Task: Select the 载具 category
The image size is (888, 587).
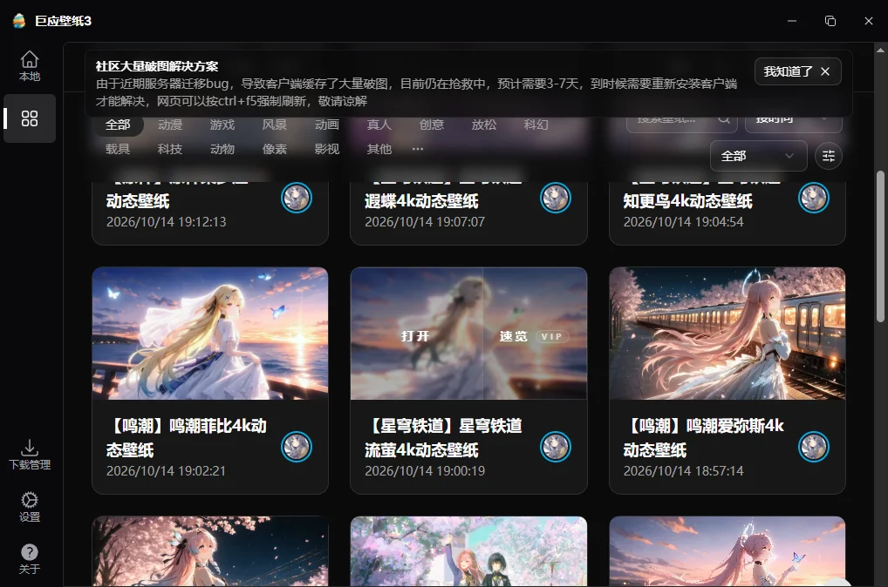Action: pos(118,149)
